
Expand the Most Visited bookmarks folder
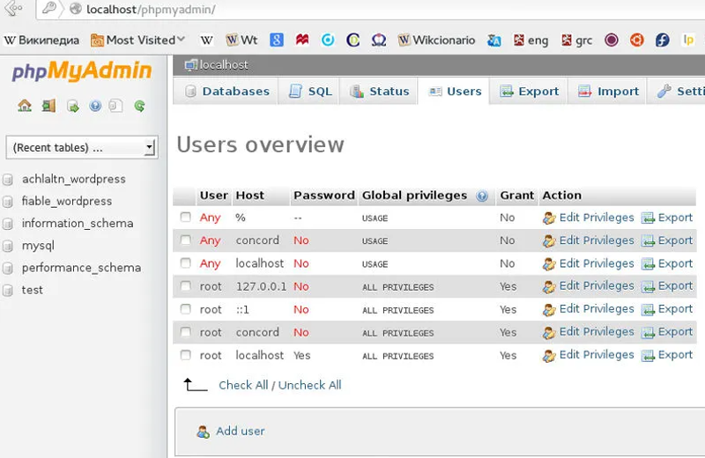[x=139, y=40]
